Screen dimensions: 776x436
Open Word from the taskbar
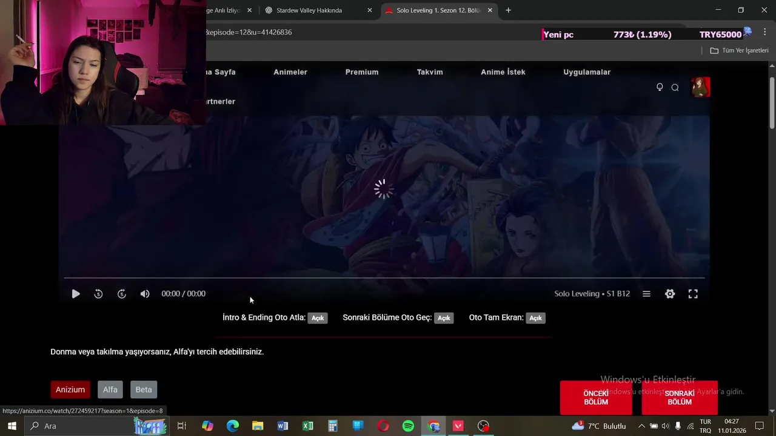coord(283,426)
